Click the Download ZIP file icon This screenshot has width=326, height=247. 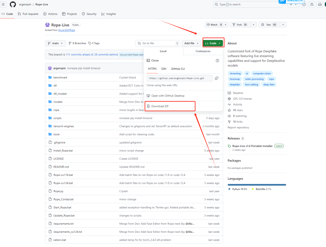[x=148, y=106]
